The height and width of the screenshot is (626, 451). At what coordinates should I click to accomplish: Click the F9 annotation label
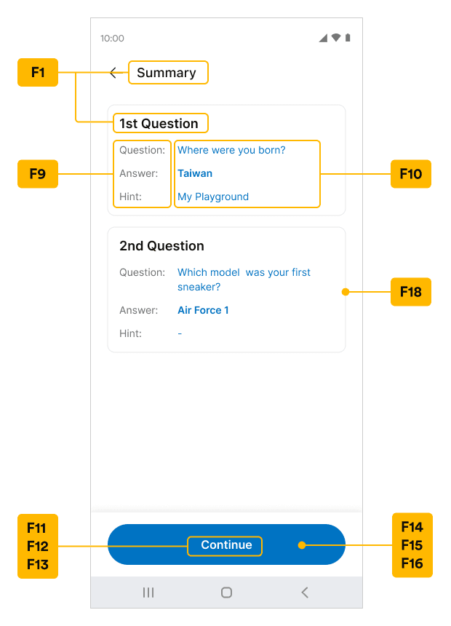coord(38,174)
